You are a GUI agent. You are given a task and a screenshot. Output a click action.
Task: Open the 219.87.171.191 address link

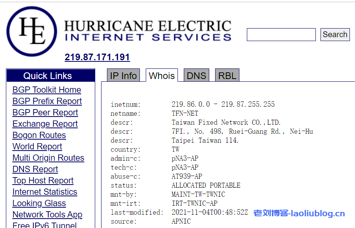(x=97, y=57)
